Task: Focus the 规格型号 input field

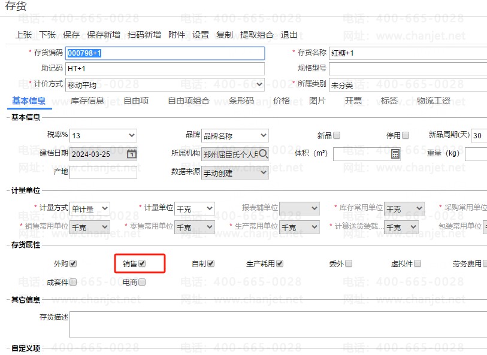Action: tap(408, 69)
